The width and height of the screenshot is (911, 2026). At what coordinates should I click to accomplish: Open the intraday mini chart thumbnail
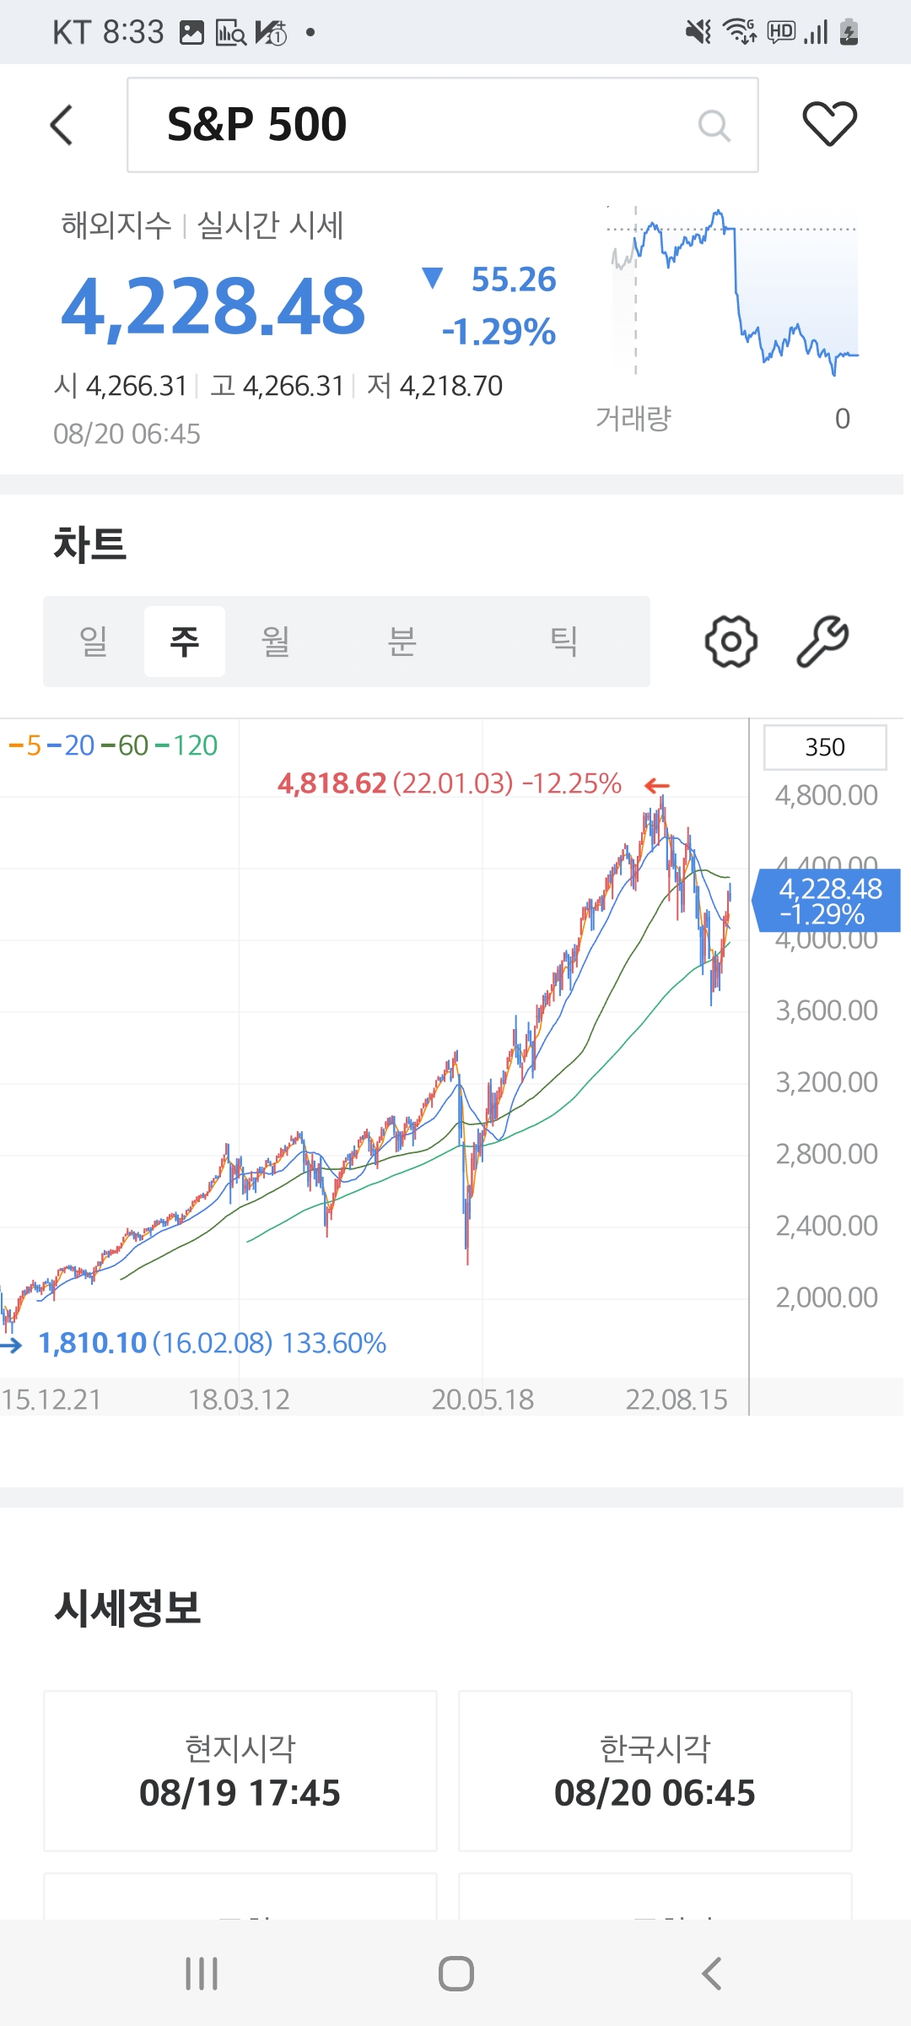[x=734, y=291]
